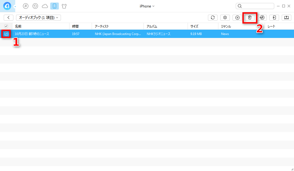Screen dimensions: 294x171
Task: Click the search magnifier icon
Action: (x=240, y=6)
